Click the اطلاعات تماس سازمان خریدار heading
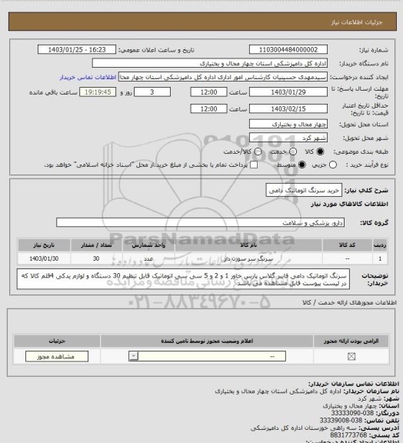 pos(353,384)
